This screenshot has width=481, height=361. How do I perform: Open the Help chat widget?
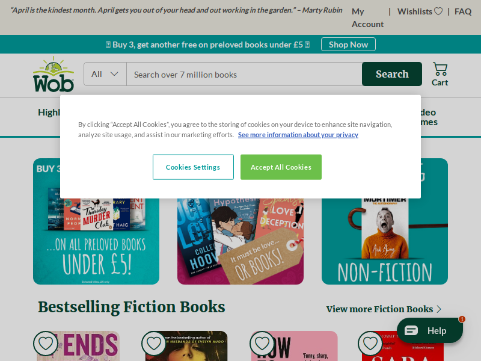point(429,330)
